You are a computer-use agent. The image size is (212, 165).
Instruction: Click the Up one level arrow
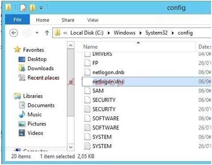click(x=47, y=33)
